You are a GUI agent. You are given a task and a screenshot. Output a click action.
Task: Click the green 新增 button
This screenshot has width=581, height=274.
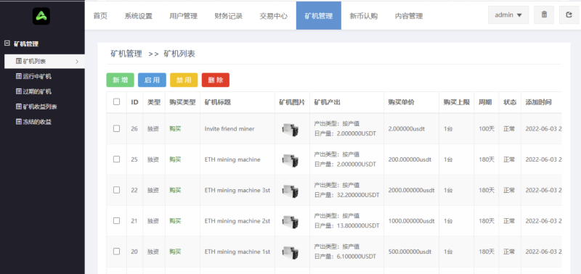120,80
